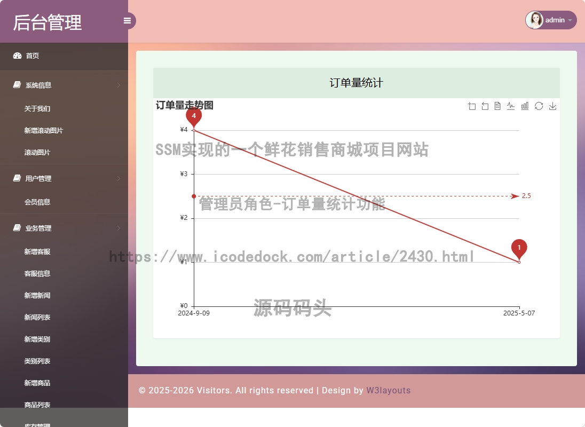585x427 pixels.
Task: Collapse the 业务管理 menu section
Action: pyautogui.click(x=64, y=228)
